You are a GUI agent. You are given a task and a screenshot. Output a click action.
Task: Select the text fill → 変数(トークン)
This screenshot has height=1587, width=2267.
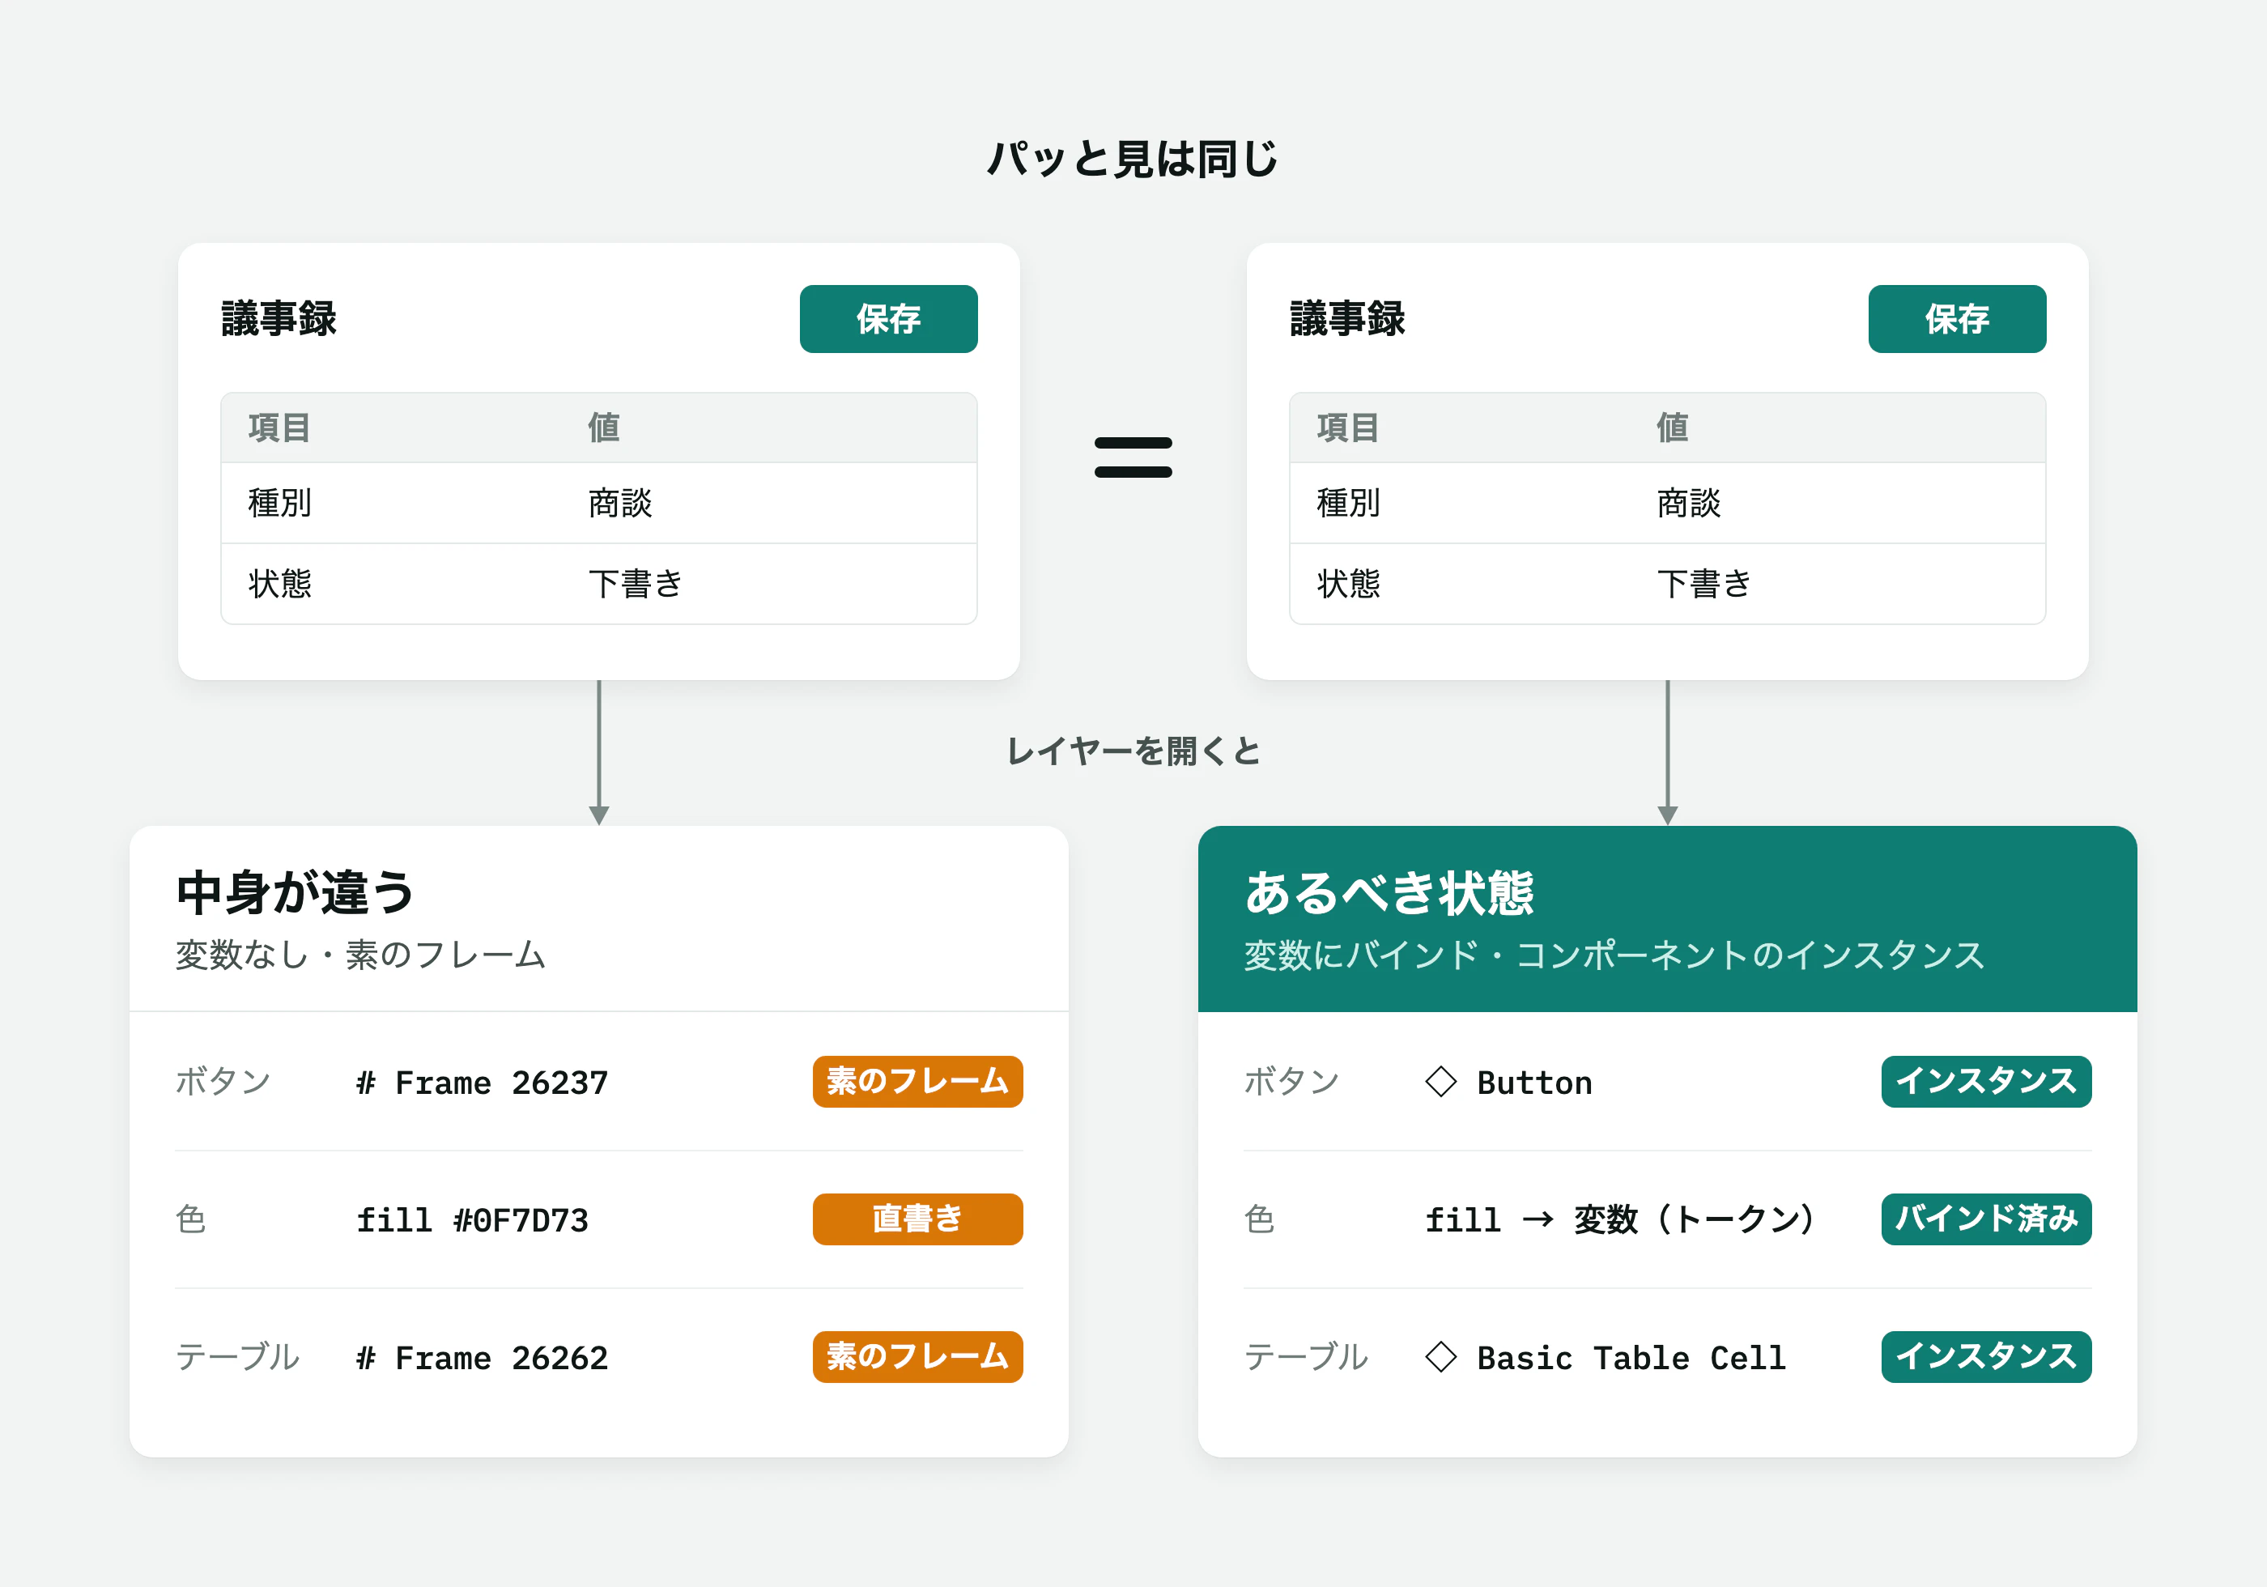1619,1219
